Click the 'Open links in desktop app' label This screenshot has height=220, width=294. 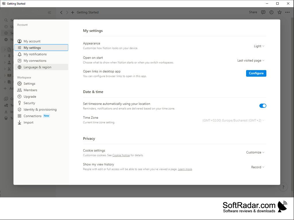[x=102, y=72]
